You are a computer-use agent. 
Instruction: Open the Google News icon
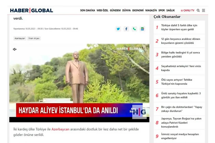click(x=142, y=29)
